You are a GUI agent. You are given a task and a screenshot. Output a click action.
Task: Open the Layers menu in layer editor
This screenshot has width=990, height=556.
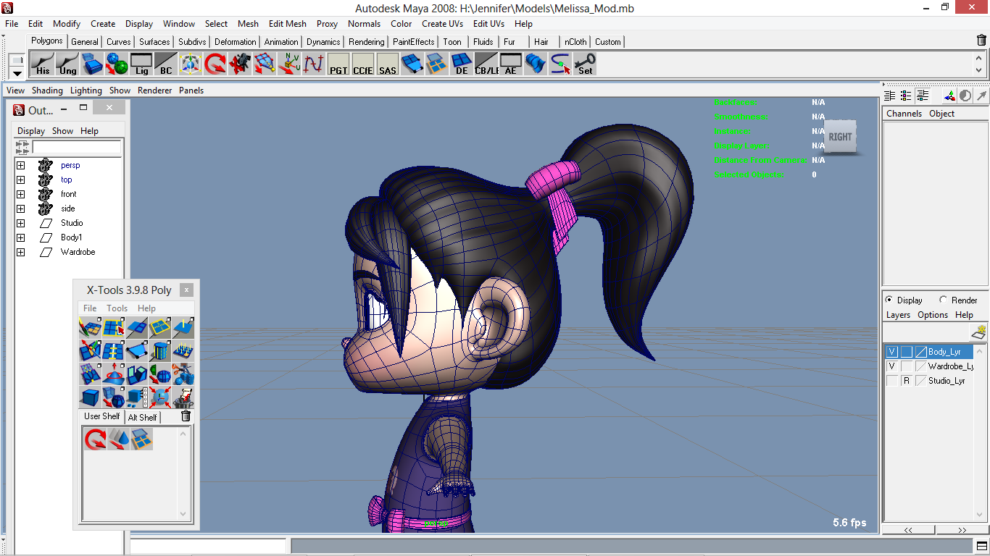pyautogui.click(x=898, y=315)
